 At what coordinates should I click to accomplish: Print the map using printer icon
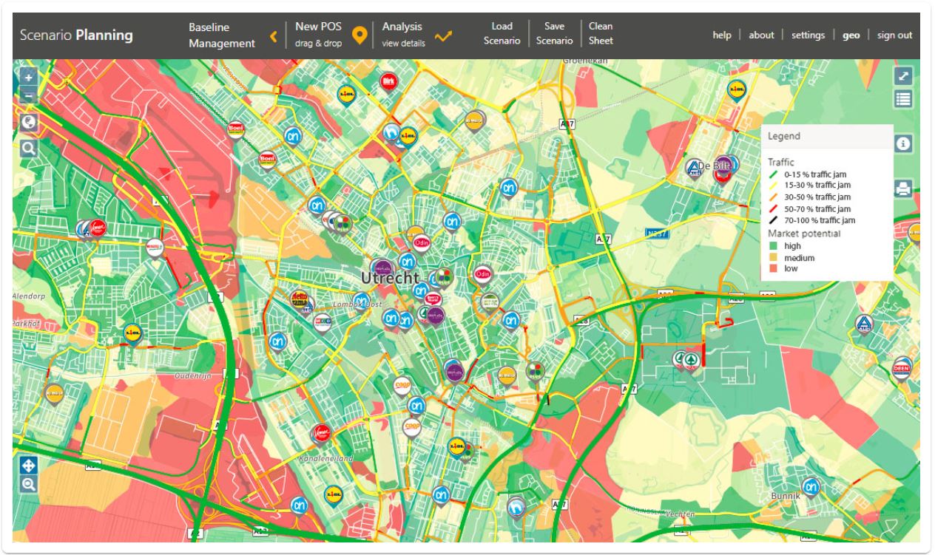903,188
